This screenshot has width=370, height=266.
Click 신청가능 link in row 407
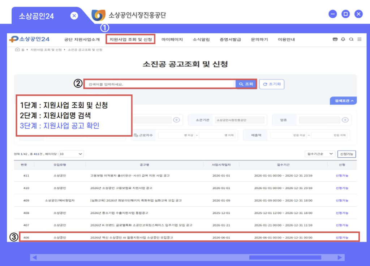[342, 225]
